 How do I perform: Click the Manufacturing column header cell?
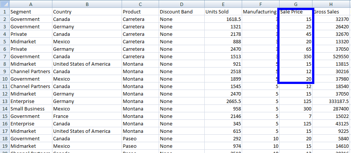click(x=260, y=12)
